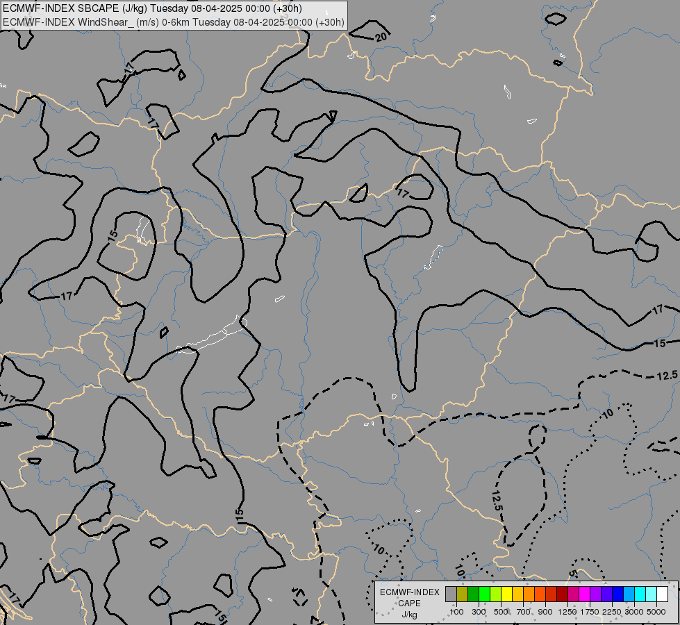
Task: Click the ECMWF-INDEX label in legend box
Action: [x=409, y=592]
